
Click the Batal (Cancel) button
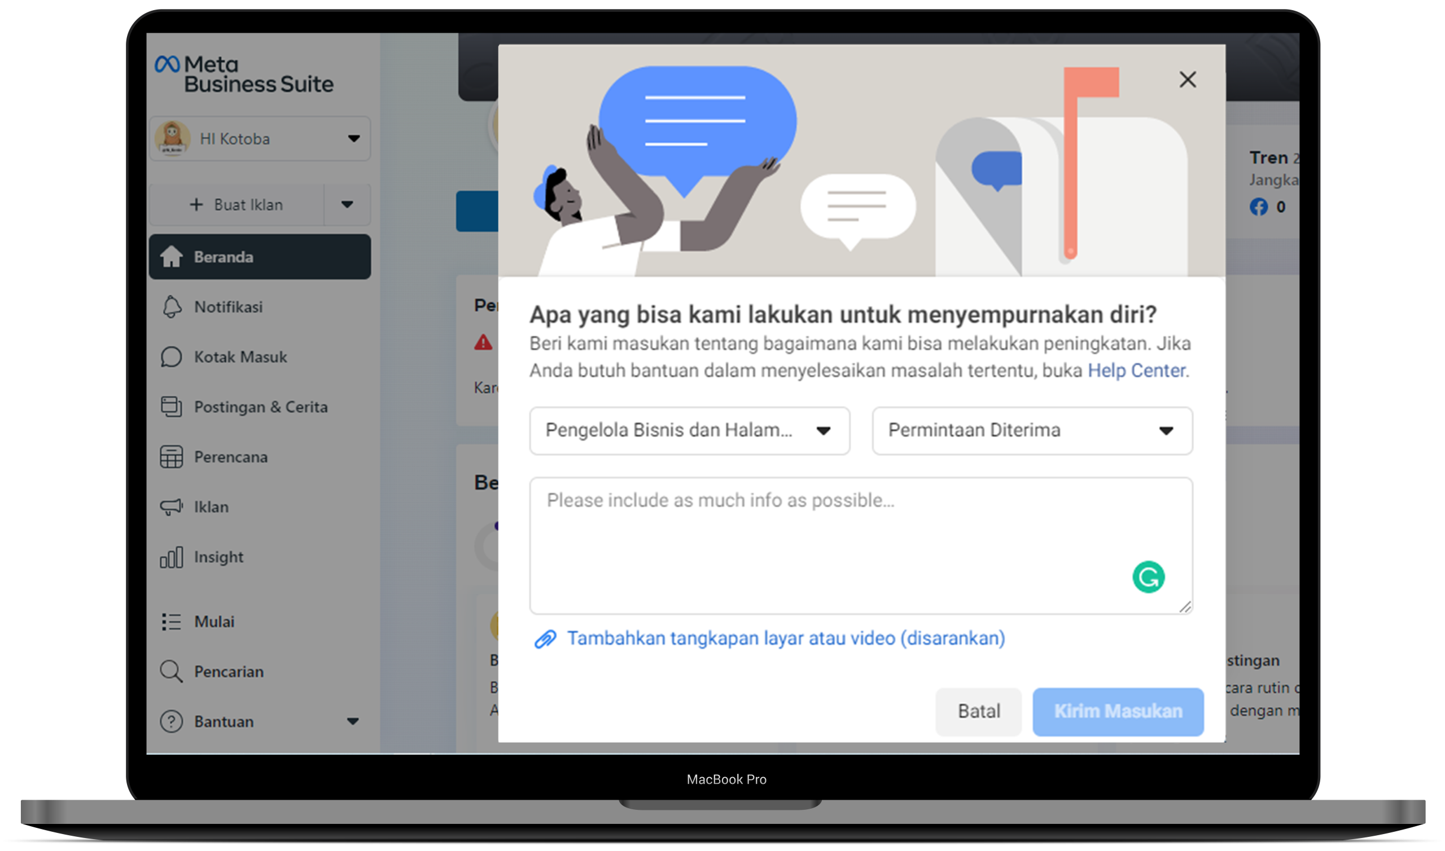978,710
